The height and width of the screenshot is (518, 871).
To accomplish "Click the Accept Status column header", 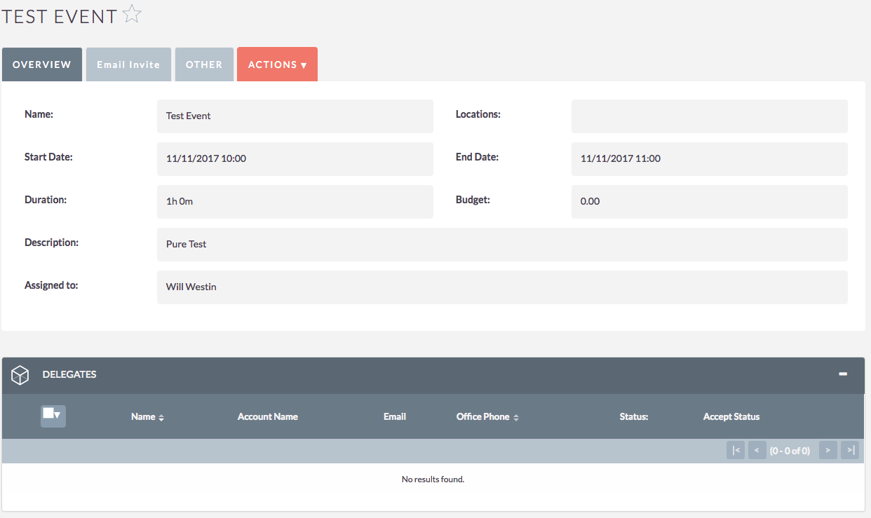I will [x=731, y=417].
